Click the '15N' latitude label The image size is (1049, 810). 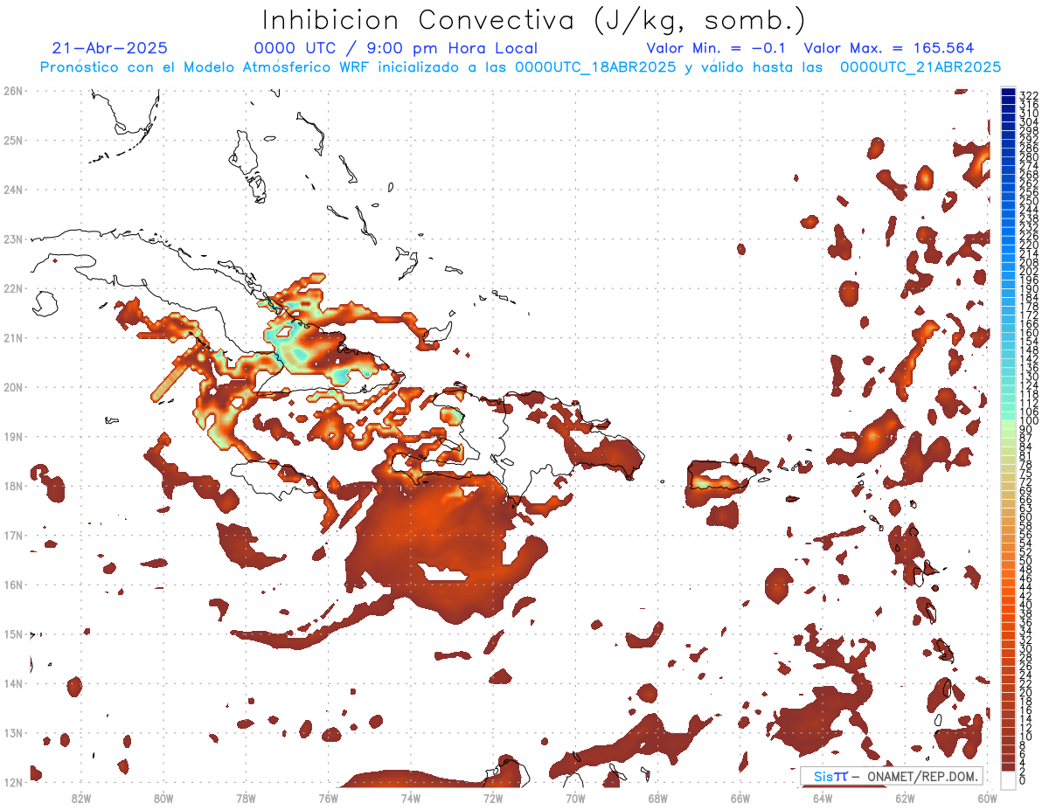(x=12, y=633)
